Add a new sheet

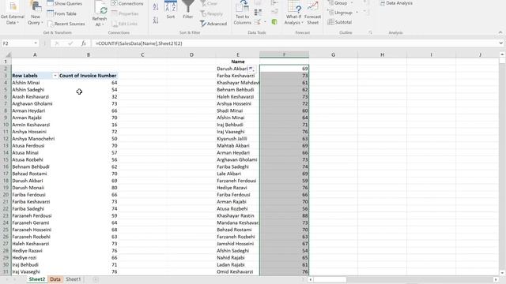(x=95, y=279)
